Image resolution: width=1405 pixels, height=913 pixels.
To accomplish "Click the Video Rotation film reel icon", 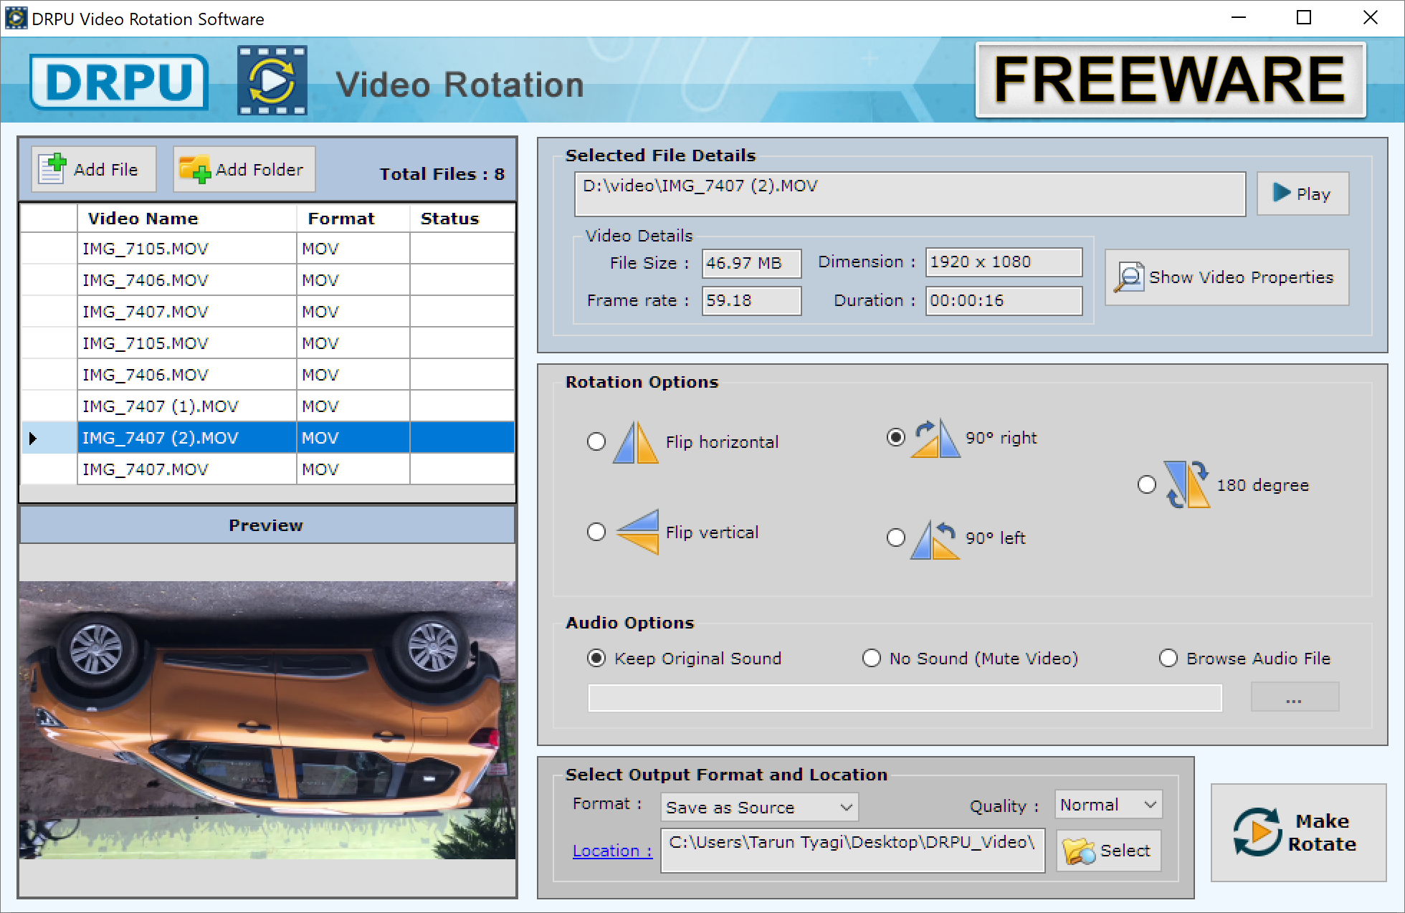I will click(272, 80).
